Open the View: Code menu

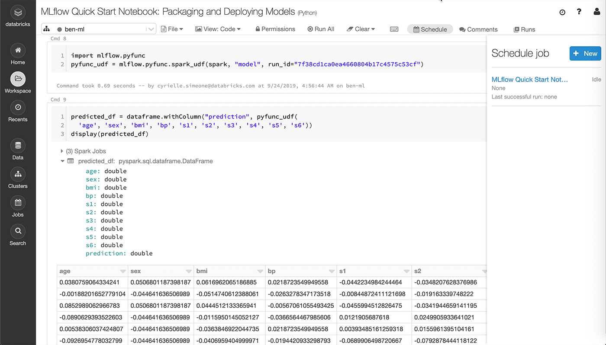[x=218, y=29]
